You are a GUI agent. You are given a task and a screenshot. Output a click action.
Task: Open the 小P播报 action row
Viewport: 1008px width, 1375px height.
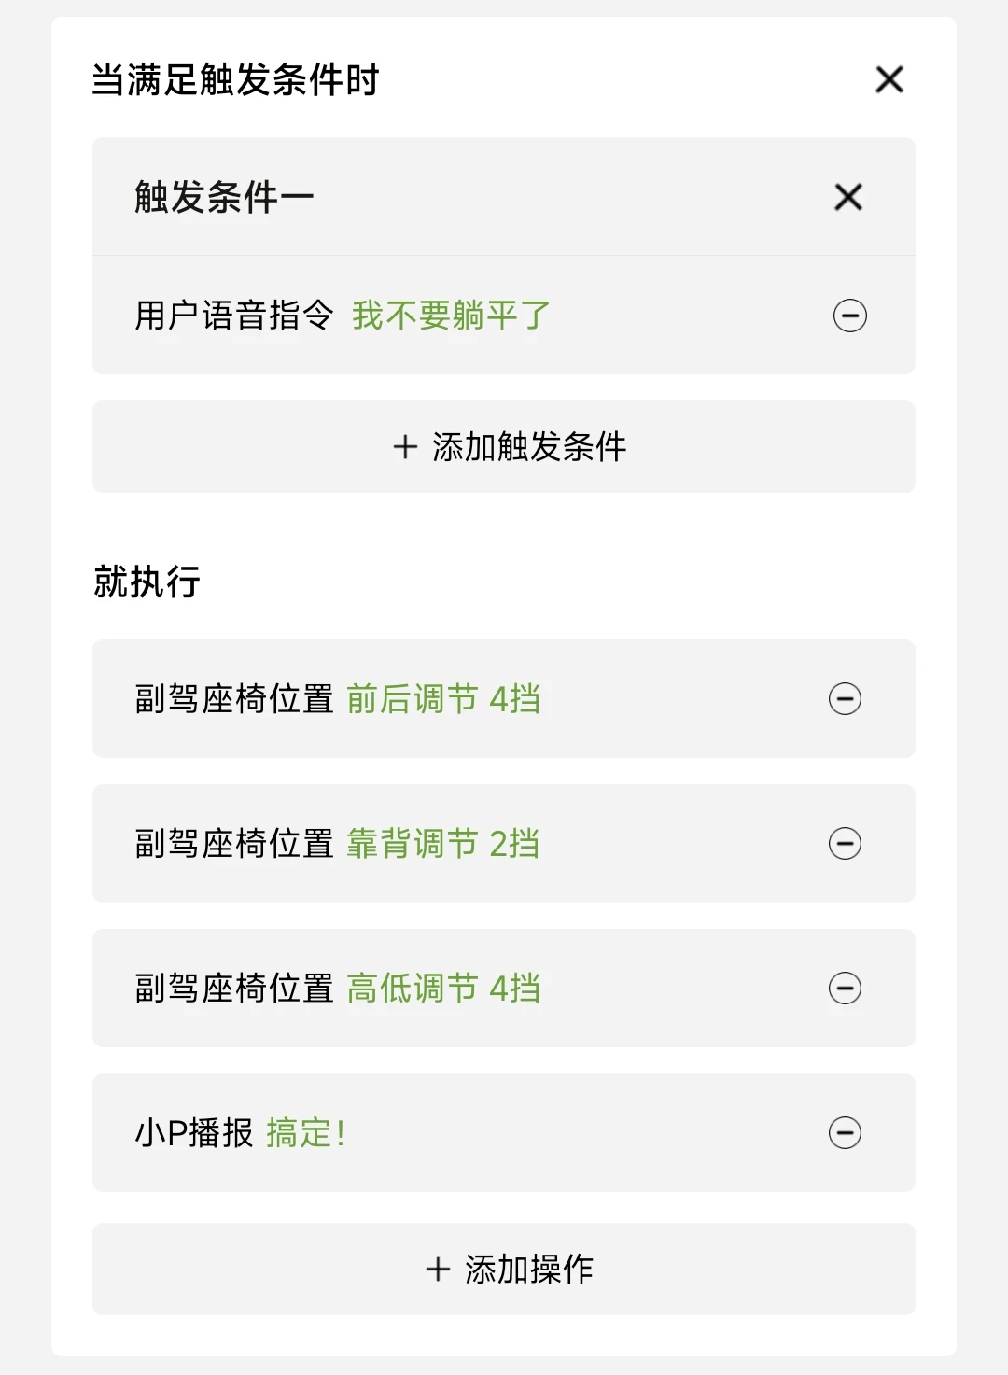[504, 1132]
